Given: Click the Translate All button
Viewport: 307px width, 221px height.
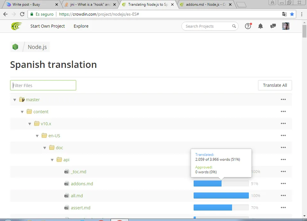Looking at the screenshot, I should pos(275,85).
